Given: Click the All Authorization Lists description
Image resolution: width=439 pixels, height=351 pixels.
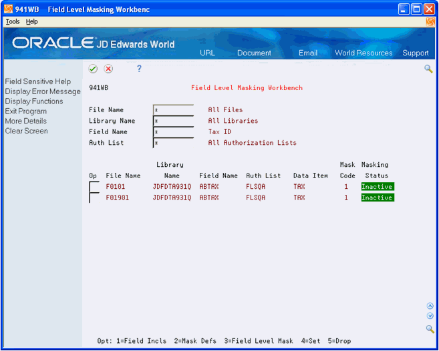Looking at the screenshot, I should pyautogui.click(x=252, y=143).
